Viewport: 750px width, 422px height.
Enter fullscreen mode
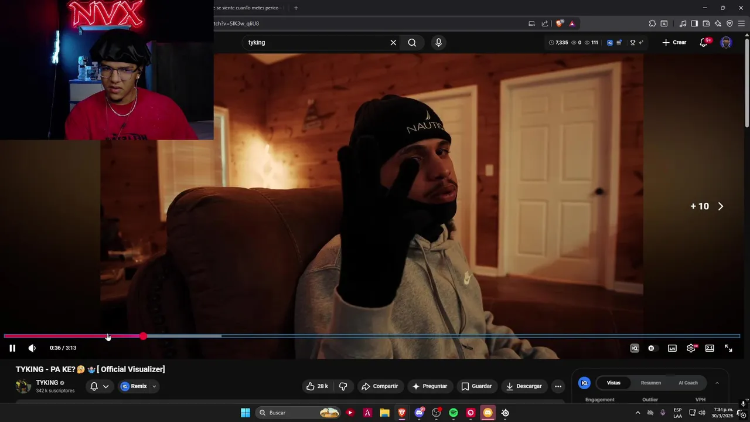[728, 348]
